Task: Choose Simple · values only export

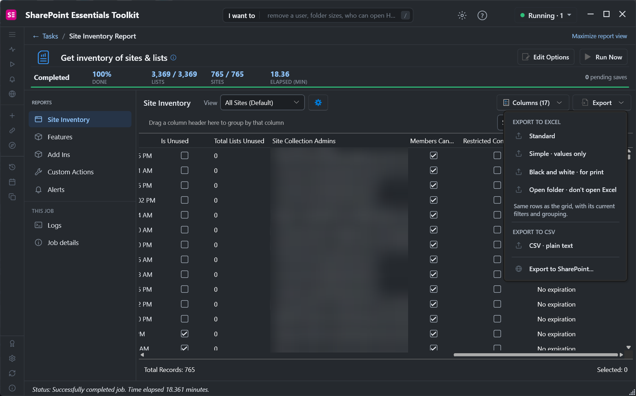Action: pos(565,154)
